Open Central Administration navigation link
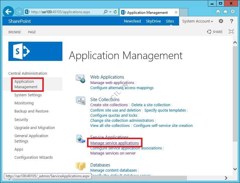 click(x=28, y=73)
